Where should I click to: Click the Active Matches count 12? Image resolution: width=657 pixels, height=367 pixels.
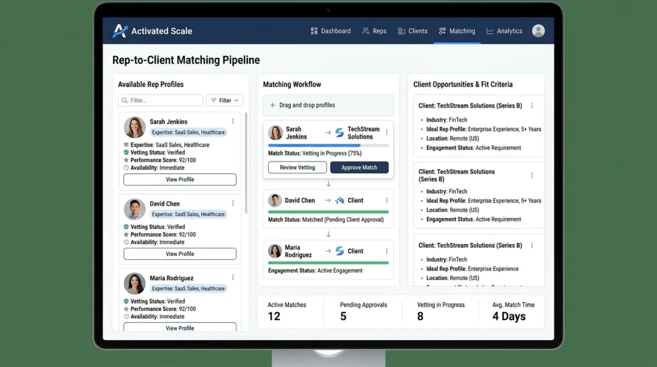274,316
